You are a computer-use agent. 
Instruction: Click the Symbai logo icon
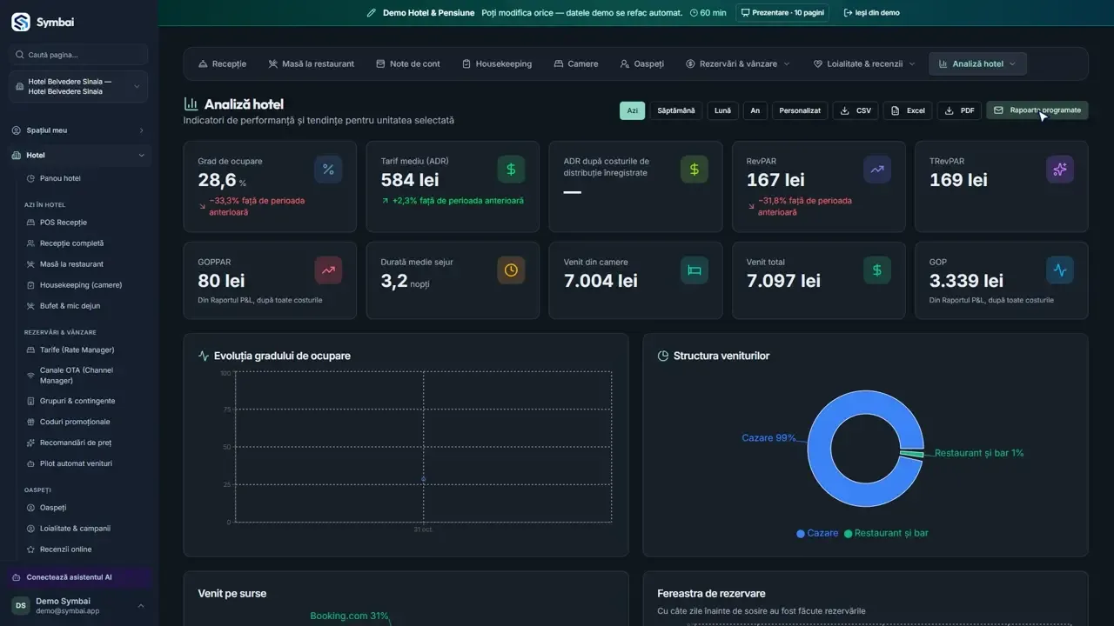[x=21, y=23]
